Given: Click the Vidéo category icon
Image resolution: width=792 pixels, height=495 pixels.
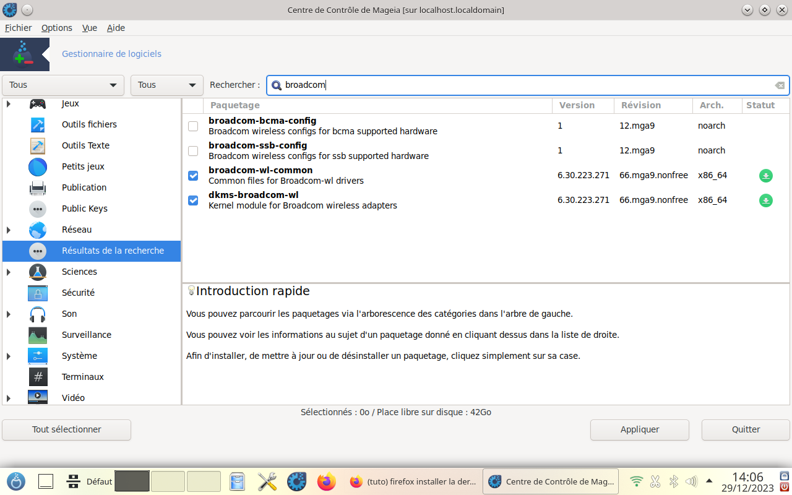Looking at the screenshot, I should tap(38, 397).
